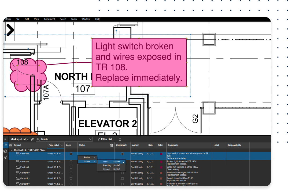Toggle hide markups eye icon
Image resolution: width=288 pixels, height=191 pixels.
pos(33,139)
